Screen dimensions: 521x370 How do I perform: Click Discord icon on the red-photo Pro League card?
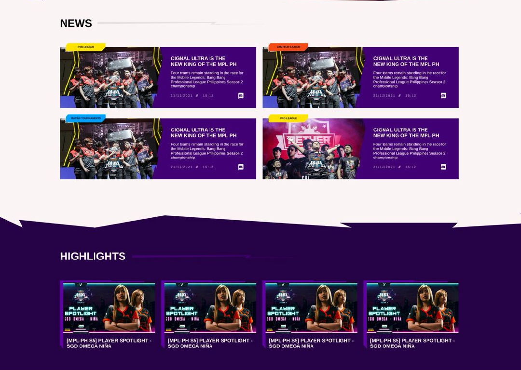pyautogui.click(x=443, y=167)
